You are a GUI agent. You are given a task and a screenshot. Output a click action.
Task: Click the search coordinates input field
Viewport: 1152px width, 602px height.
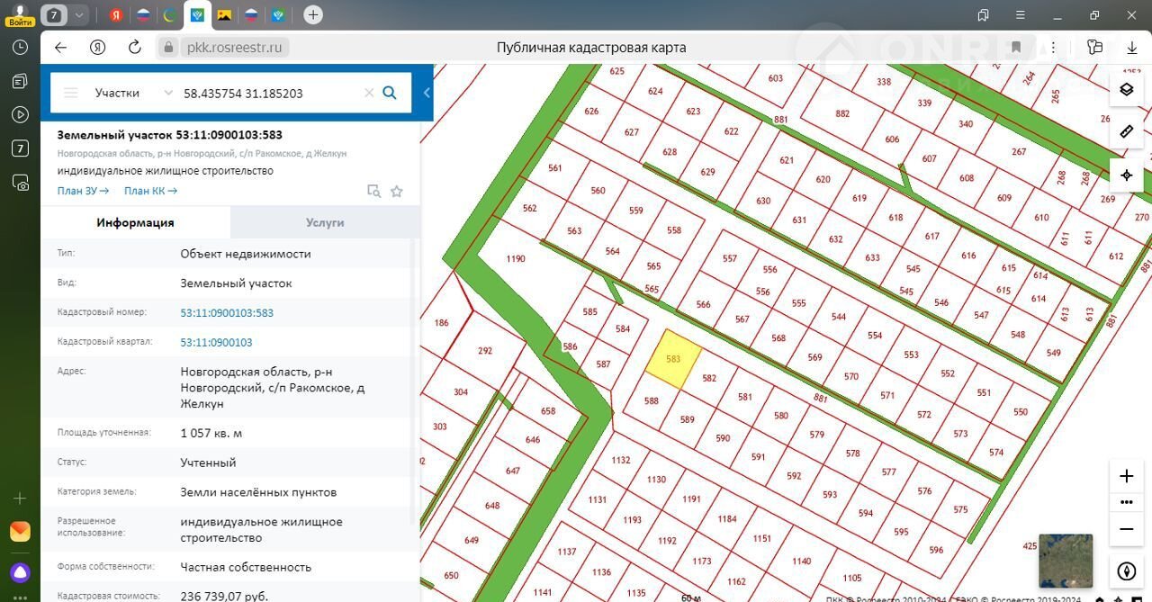270,93
